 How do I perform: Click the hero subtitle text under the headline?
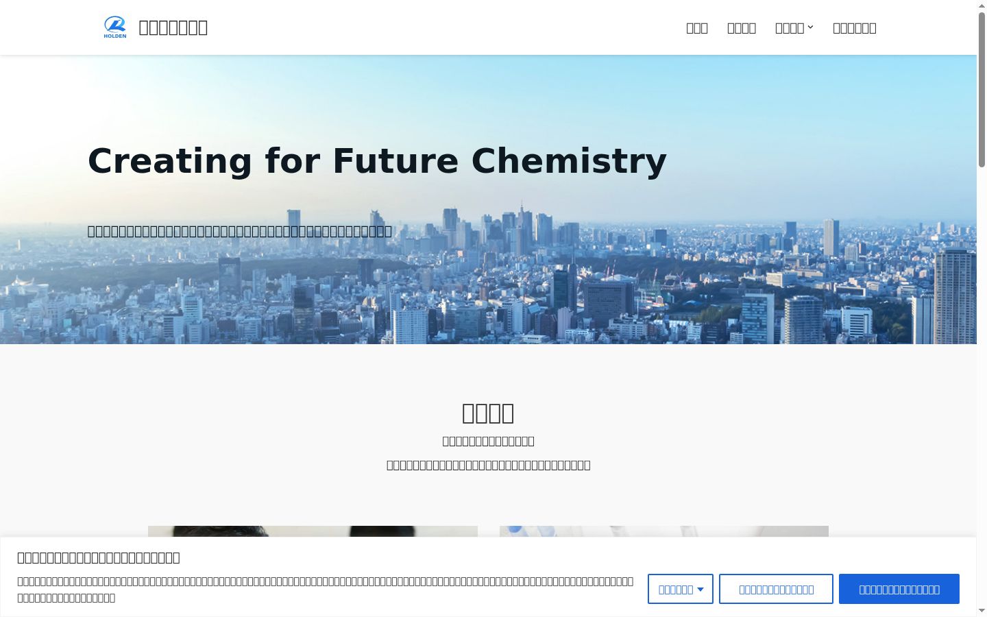tap(240, 231)
